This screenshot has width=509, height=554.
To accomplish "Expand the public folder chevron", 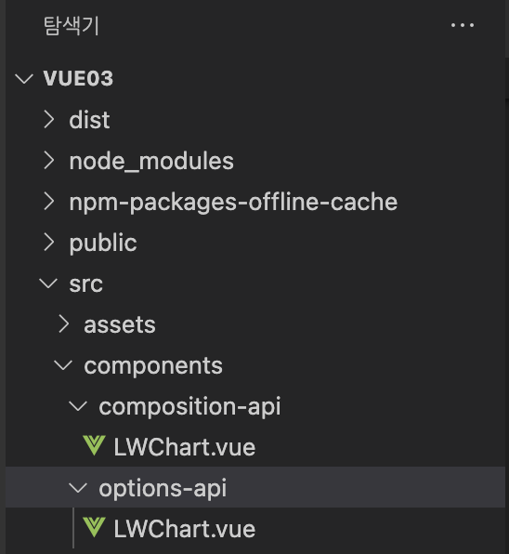I will [x=48, y=243].
